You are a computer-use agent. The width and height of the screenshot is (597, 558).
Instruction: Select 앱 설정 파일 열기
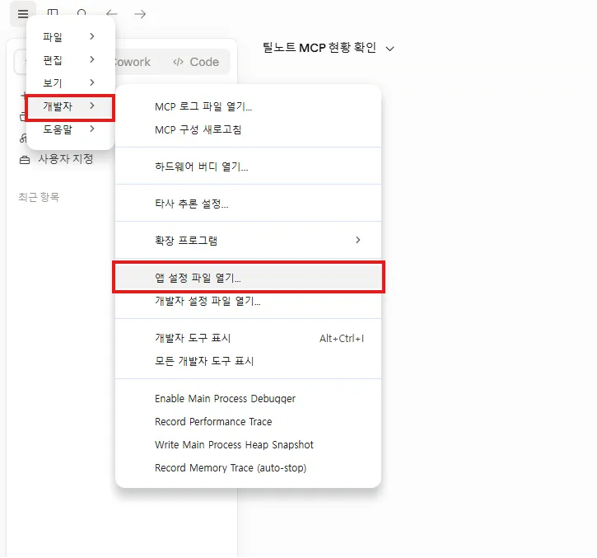(248, 278)
